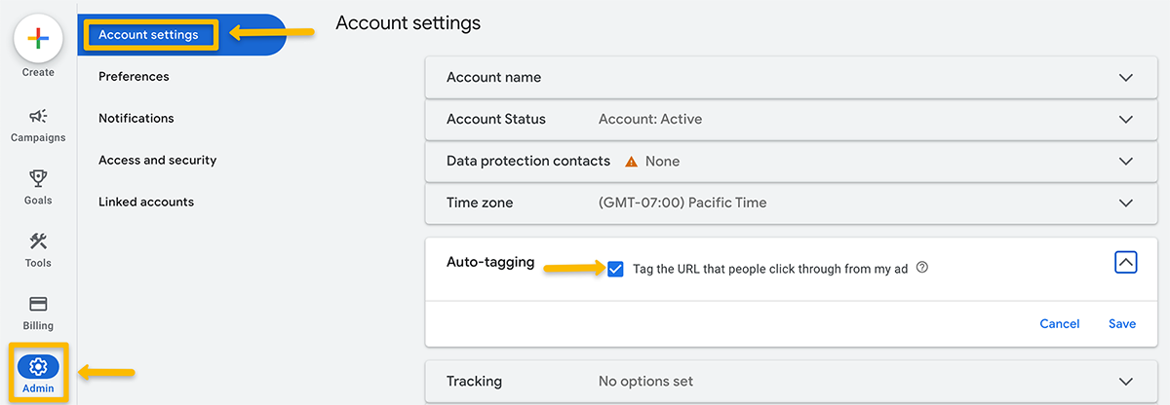Open Access and security page
The width and height of the screenshot is (1170, 405).
click(x=157, y=161)
